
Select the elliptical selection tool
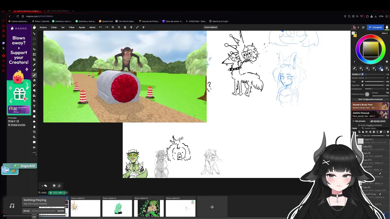click(34, 44)
